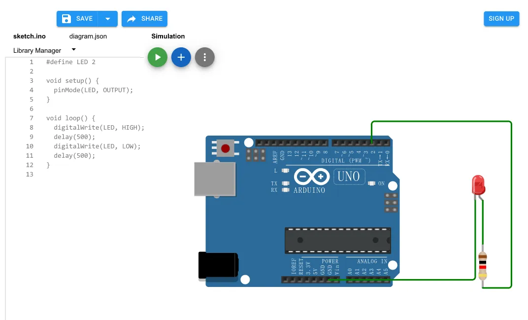This screenshot has width=528, height=320.
Task: Select the Simulation panel heading
Action: 168,36
